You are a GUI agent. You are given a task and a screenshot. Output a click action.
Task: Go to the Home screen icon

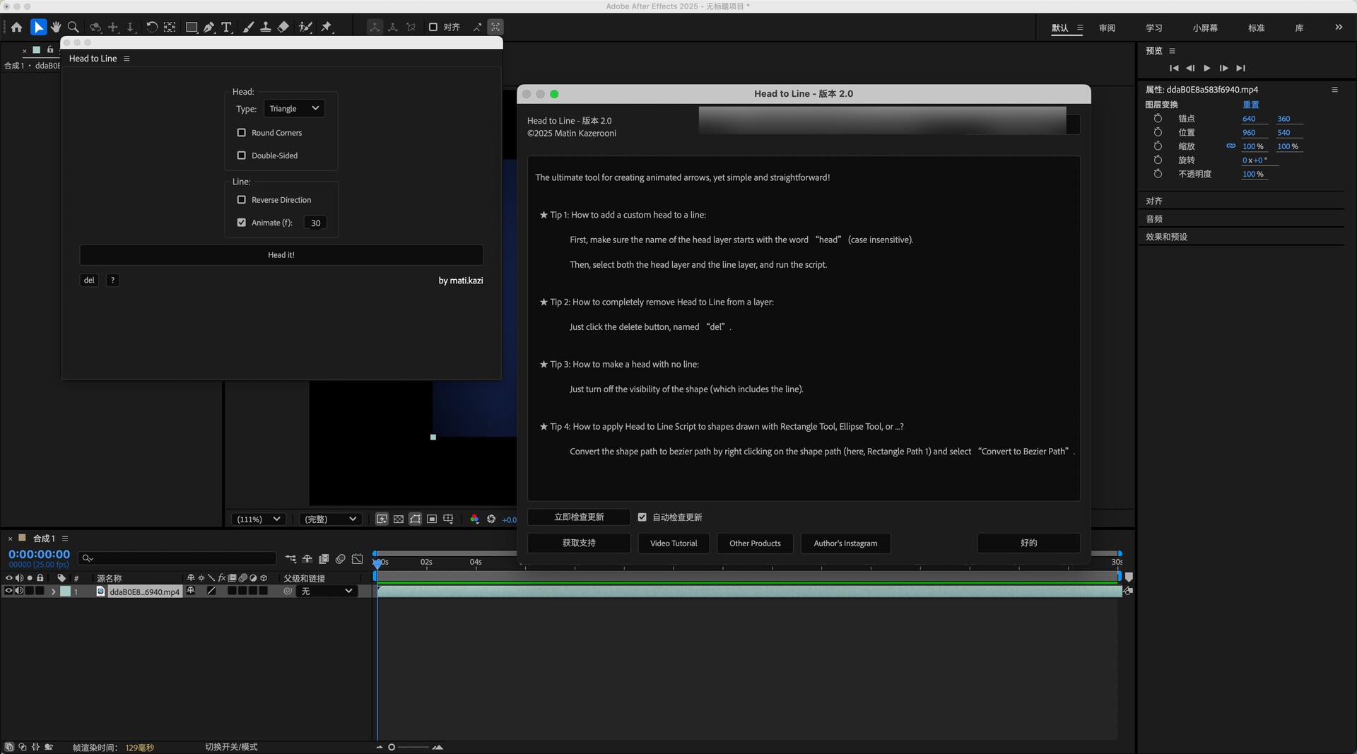click(x=16, y=28)
